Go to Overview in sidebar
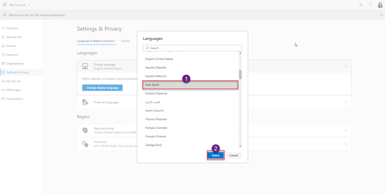385x194 pixels. (x=12, y=29)
